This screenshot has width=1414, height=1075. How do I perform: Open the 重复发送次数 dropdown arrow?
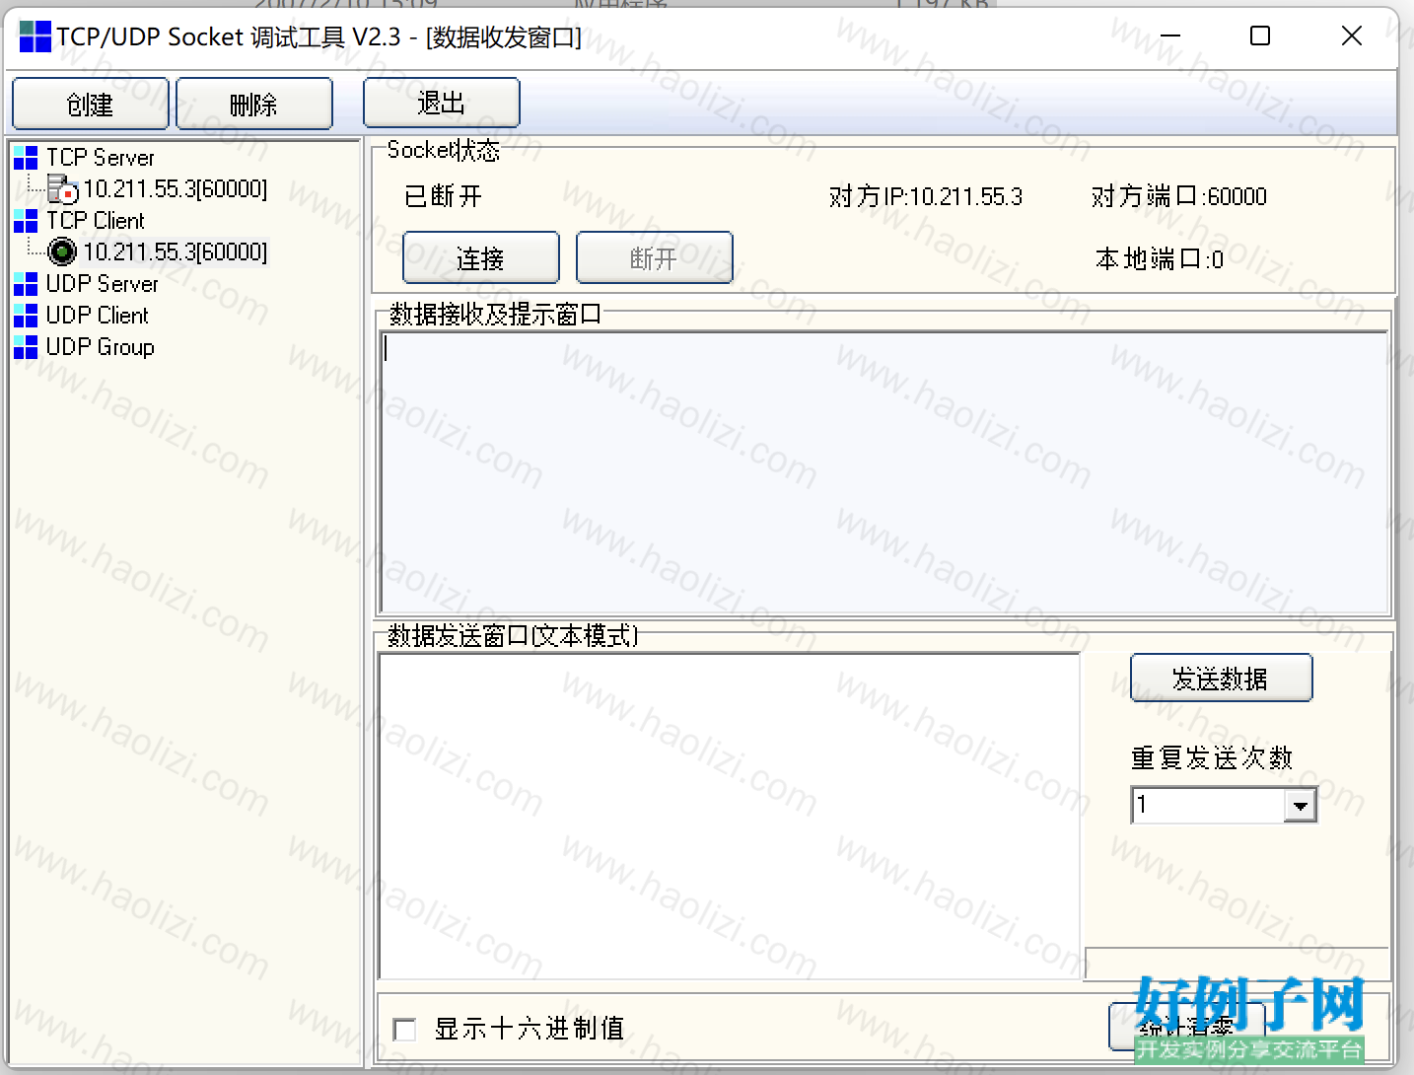[x=1302, y=806]
